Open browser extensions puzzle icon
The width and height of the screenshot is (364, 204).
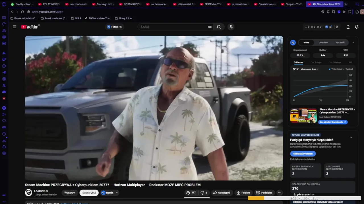pyautogui.click(x=357, y=12)
